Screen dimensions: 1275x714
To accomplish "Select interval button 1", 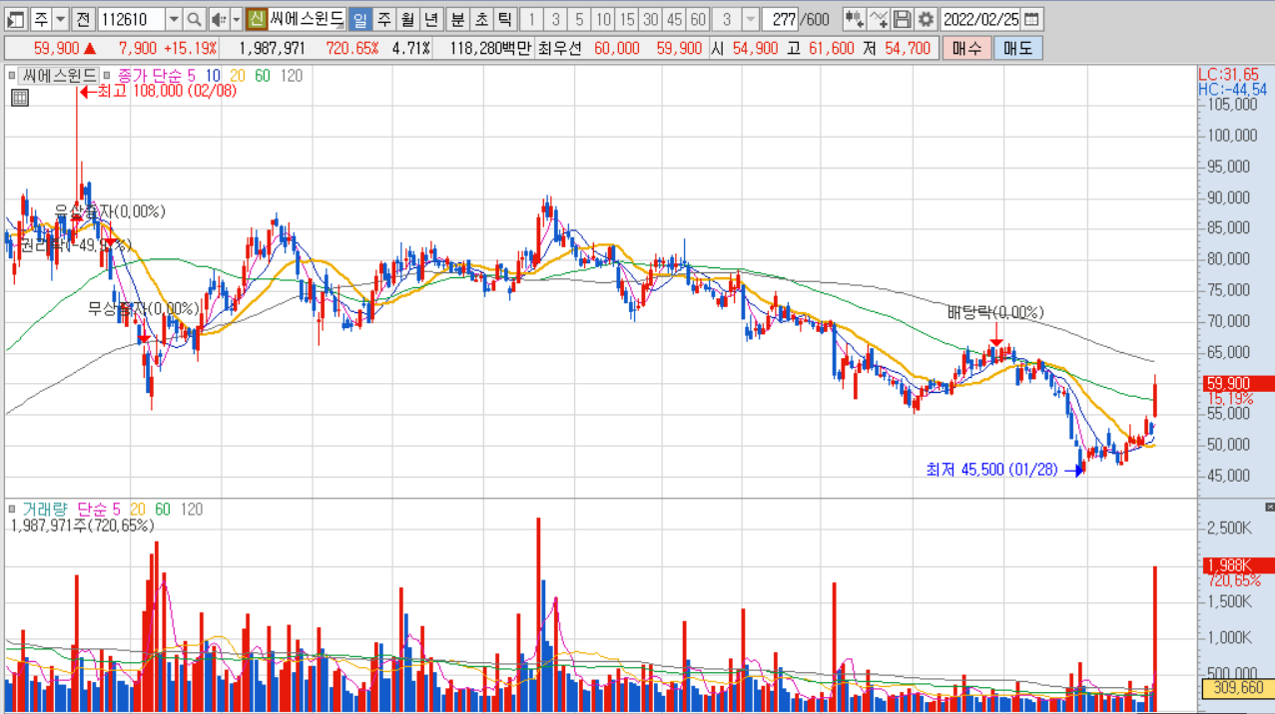I will pos(532,19).
